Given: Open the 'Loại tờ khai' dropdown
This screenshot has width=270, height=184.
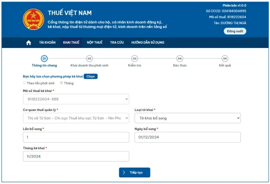Looking at the screenshot, I should click(187, 118).
